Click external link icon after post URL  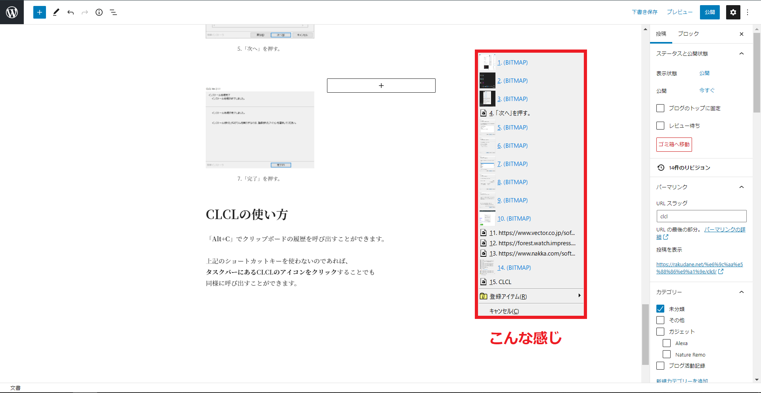pyautogui.click(x=721, y=271)
